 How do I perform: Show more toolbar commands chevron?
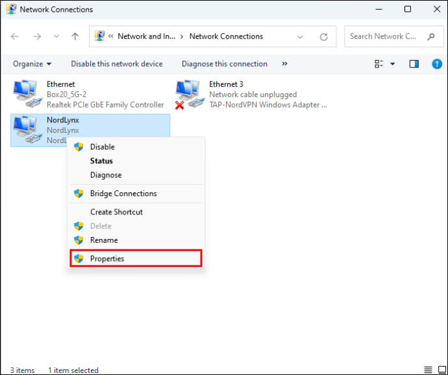point(284,63)
